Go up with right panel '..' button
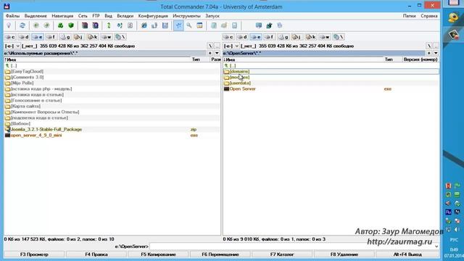Viewport: 464px width, 261px height. [436, 46]
